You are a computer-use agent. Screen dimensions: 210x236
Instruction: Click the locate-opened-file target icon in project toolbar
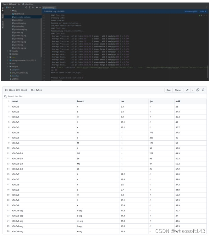(x=26, y=8)
